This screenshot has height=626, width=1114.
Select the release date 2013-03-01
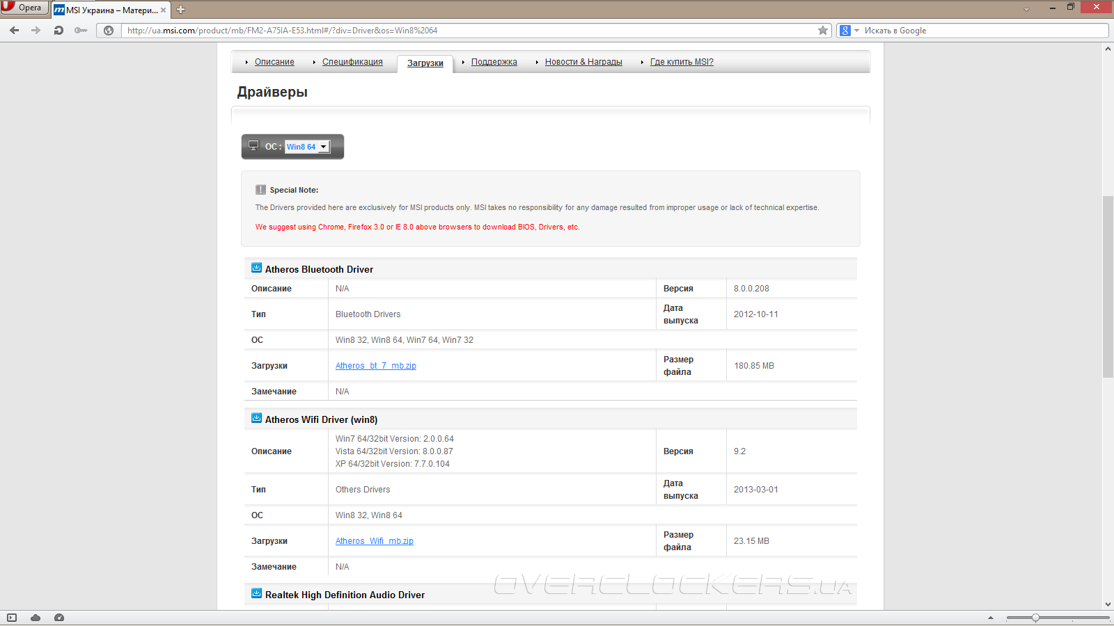click(756, 490)
